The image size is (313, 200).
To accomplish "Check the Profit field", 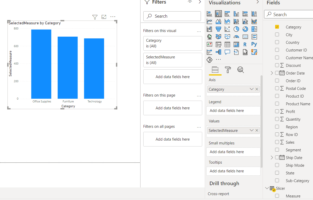I will 277,111.
